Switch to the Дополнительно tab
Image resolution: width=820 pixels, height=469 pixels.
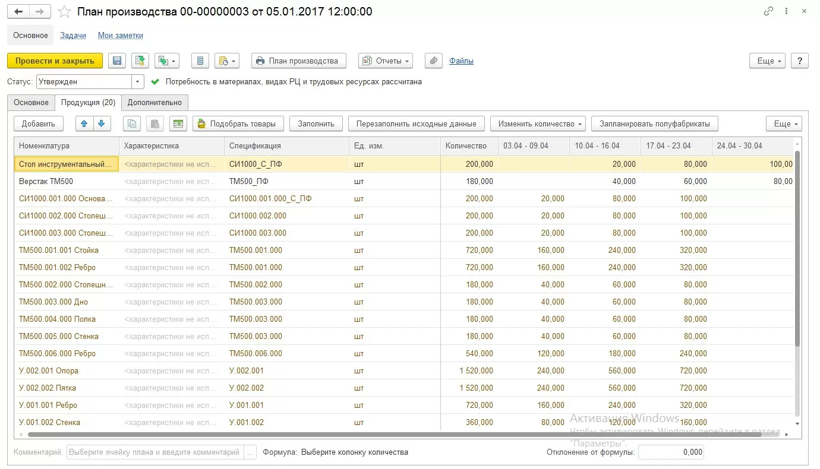(154, 103)
